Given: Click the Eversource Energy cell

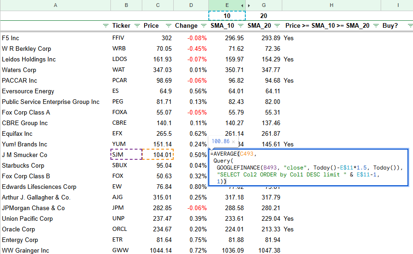Looking at the screenshot, I should (x=55, y=91).
